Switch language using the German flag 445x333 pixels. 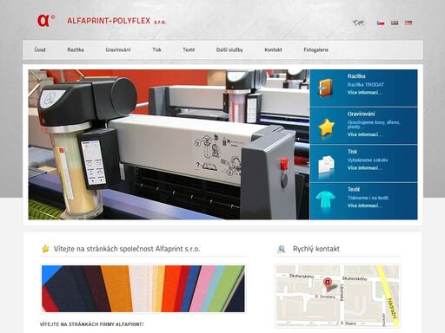tap(408, 23)
